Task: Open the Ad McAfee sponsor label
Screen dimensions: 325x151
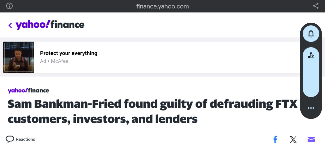Action: pyautogui.click(x=54, y=61)
